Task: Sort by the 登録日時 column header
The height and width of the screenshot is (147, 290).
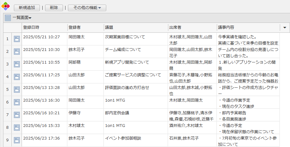Action: click(31, 27)
